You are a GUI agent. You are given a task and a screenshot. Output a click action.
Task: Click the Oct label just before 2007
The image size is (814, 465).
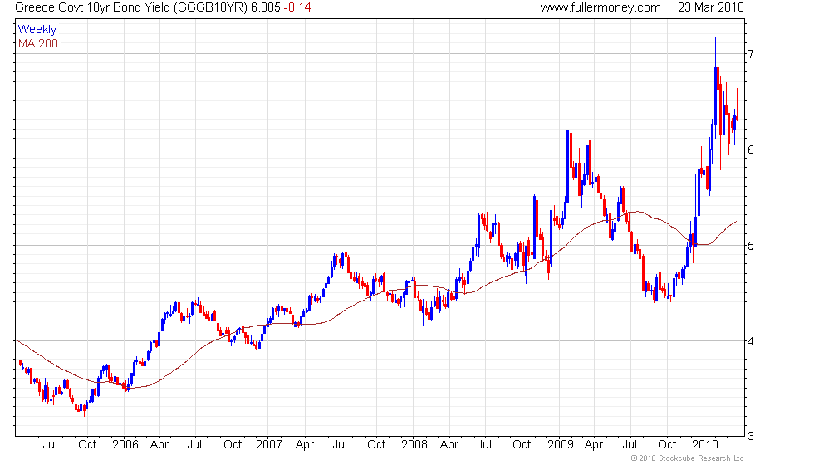(x=233, y=444)
